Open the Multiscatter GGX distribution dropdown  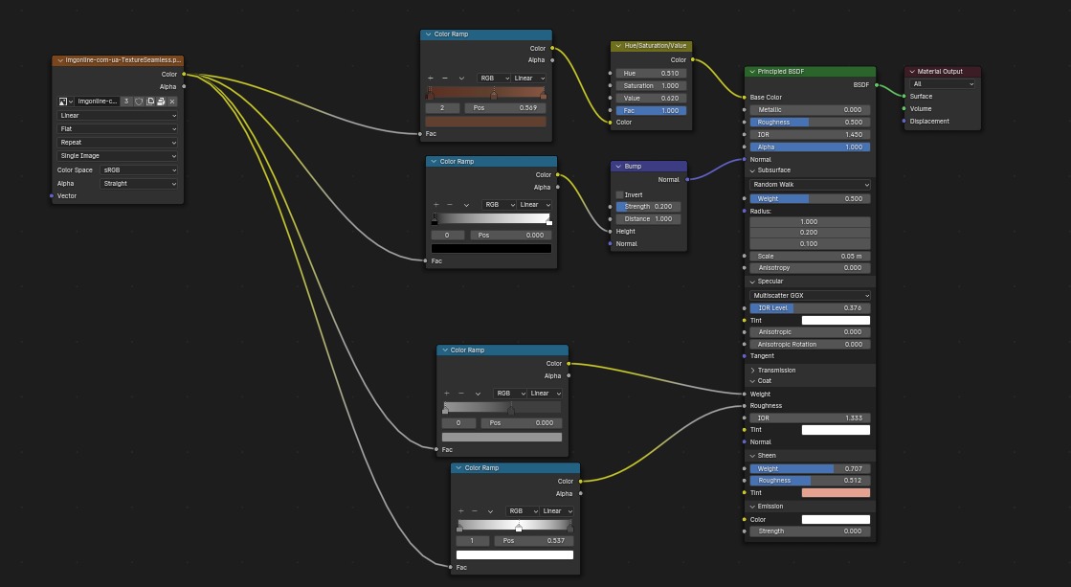tap(810, 295)
